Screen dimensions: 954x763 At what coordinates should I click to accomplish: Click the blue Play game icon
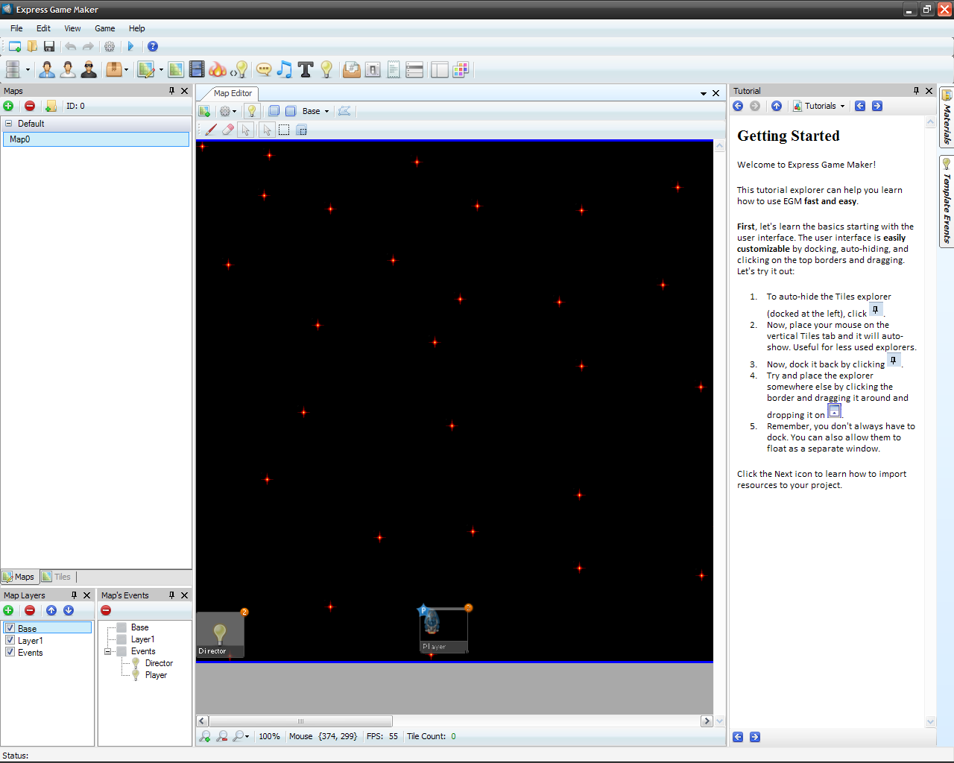130,46
